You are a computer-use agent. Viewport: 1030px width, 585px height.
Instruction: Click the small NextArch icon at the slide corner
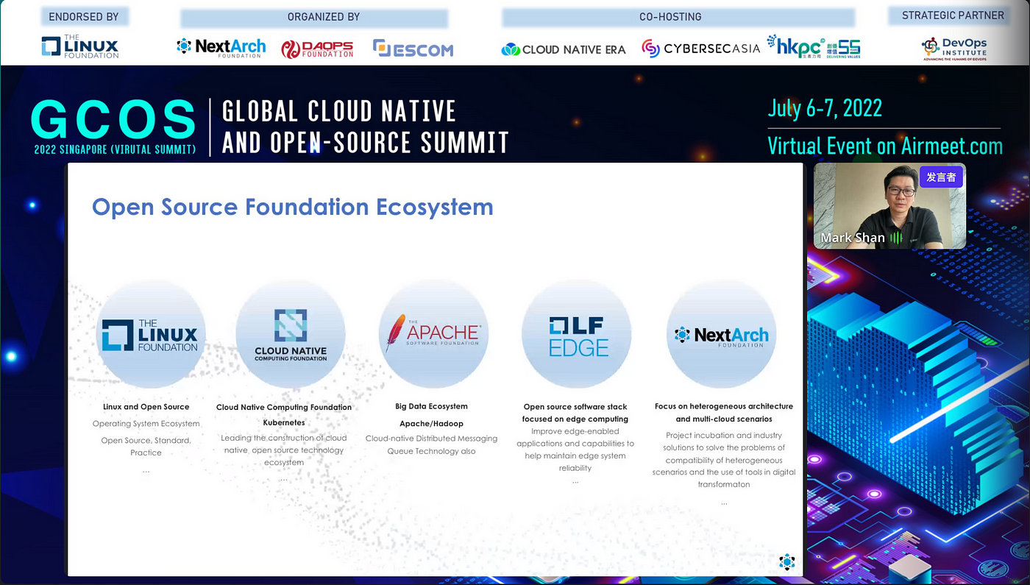[x=786, y=562]
